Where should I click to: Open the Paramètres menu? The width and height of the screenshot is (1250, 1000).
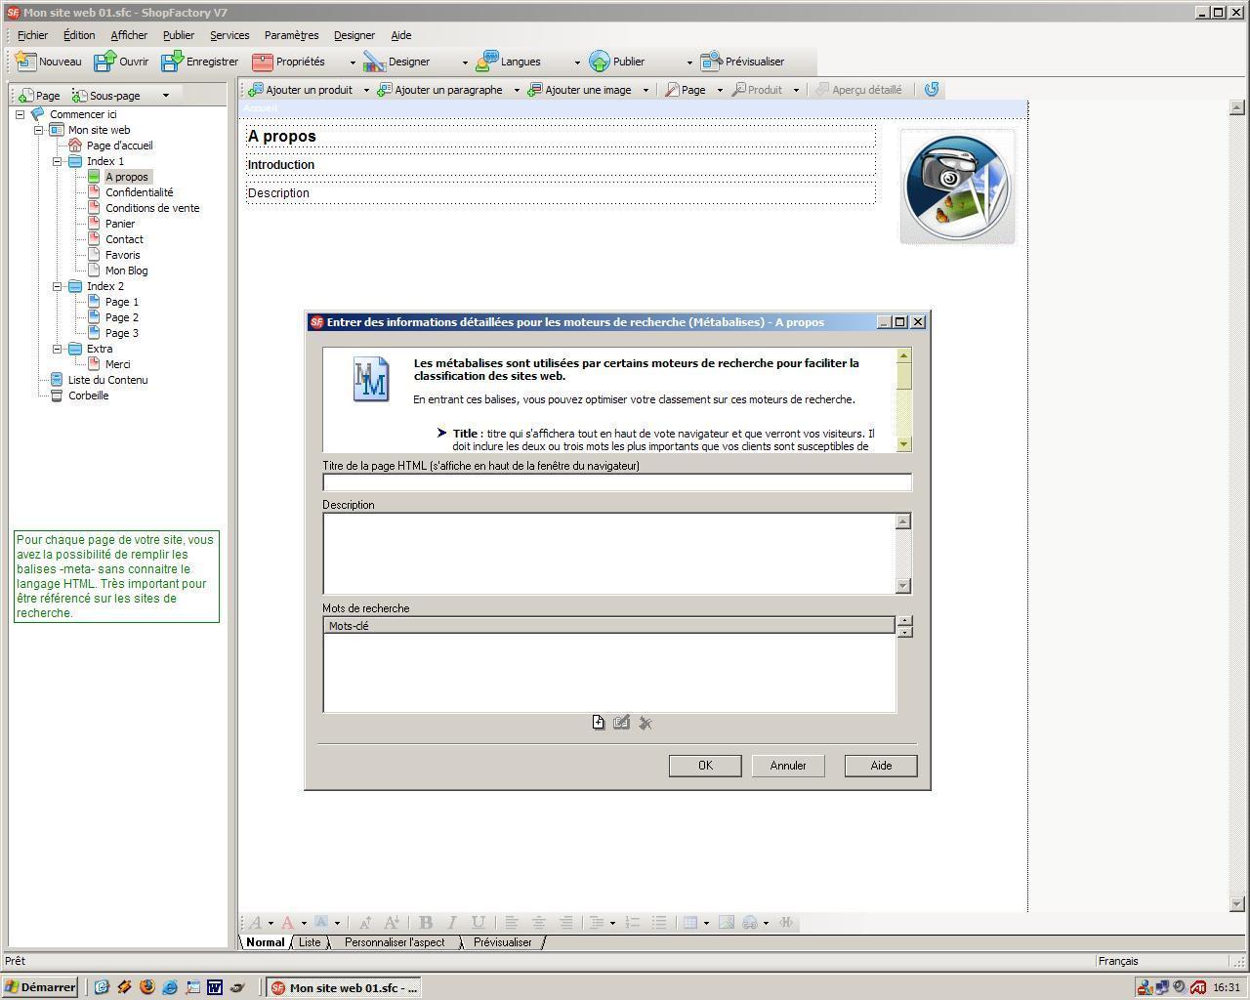[291, 35]
